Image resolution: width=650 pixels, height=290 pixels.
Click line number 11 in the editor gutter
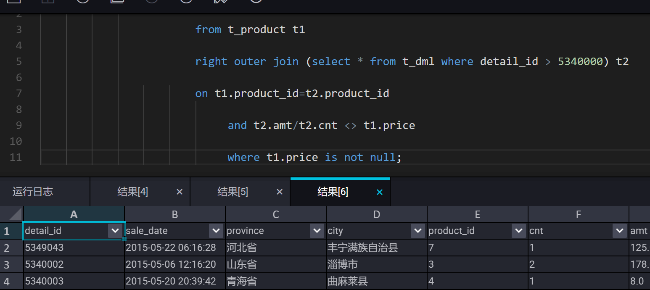[x=16, y=157]
